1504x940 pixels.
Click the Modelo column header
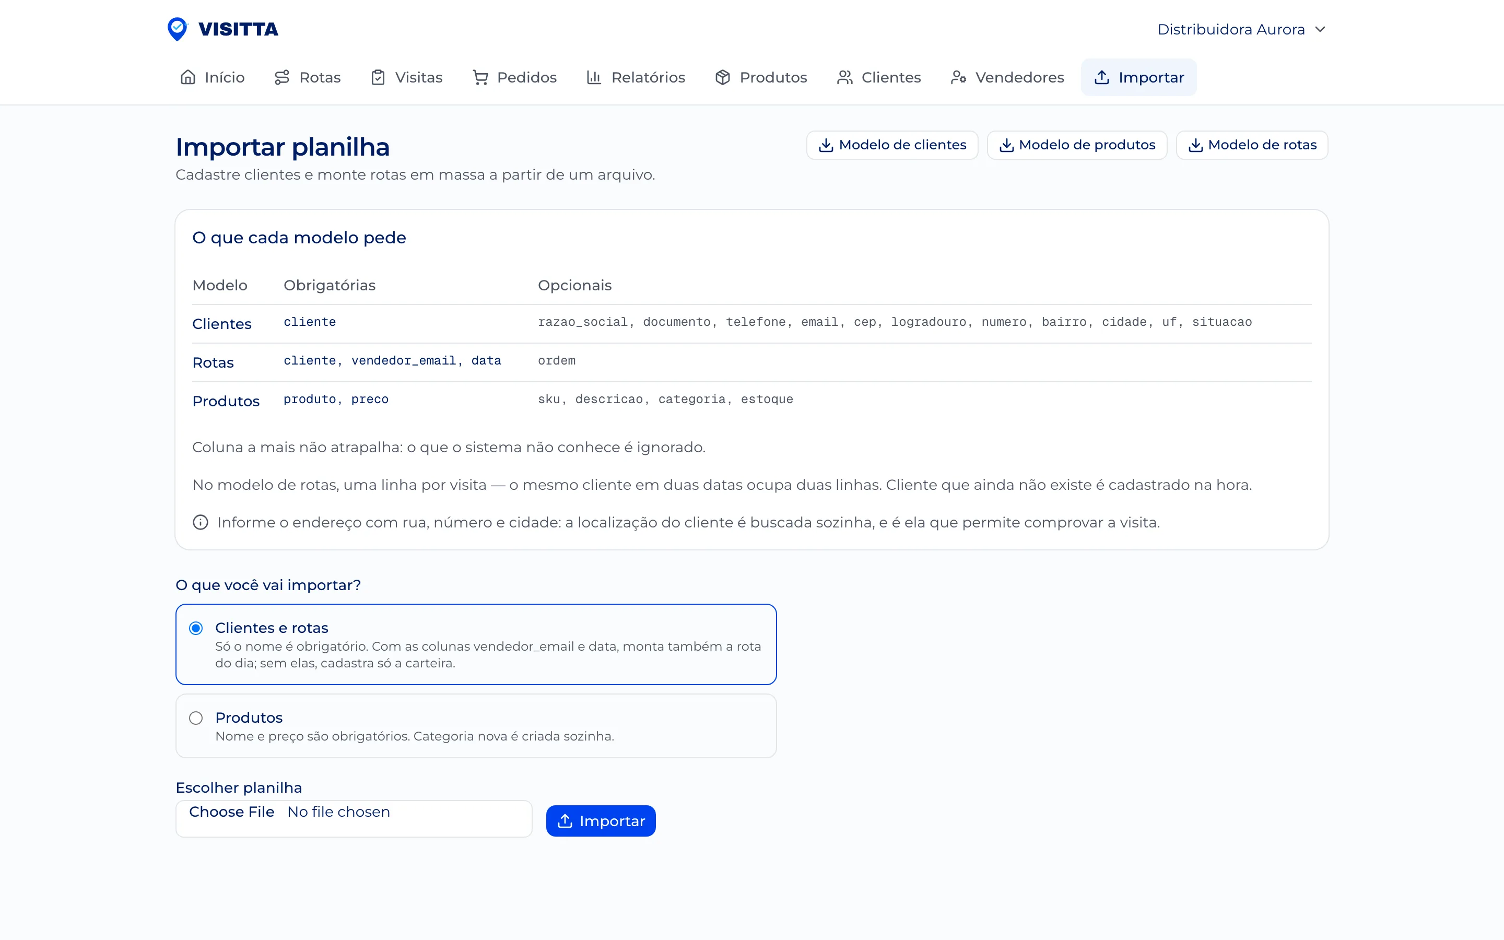219,285
